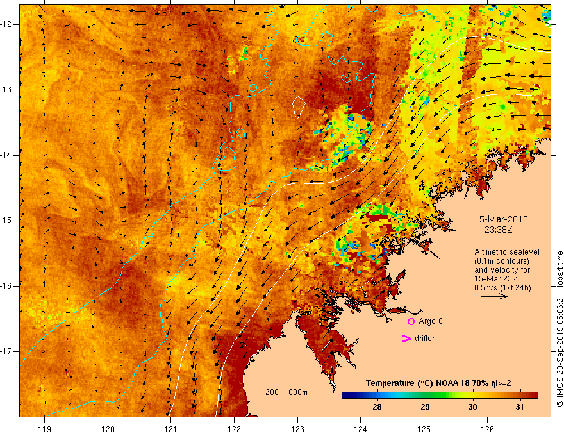Click the longitude axis label 119
Image resolution: width=564 pixels, height=436 pixels.
(44, 429)
